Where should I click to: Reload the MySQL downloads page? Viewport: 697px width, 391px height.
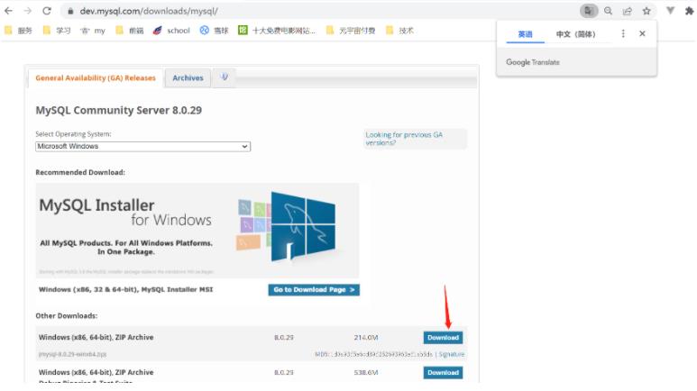coord(47,11)
